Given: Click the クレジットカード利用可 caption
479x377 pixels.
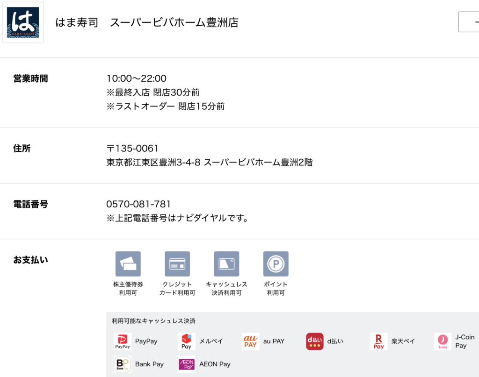Looking at the screenshot, I should (177, 289).
